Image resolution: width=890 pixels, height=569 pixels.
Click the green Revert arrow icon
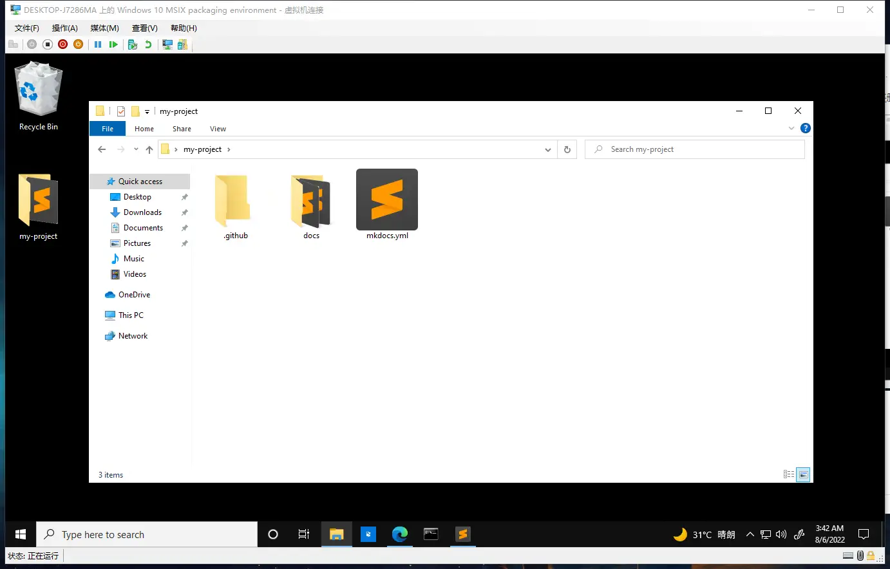click(x=148, y=44)
